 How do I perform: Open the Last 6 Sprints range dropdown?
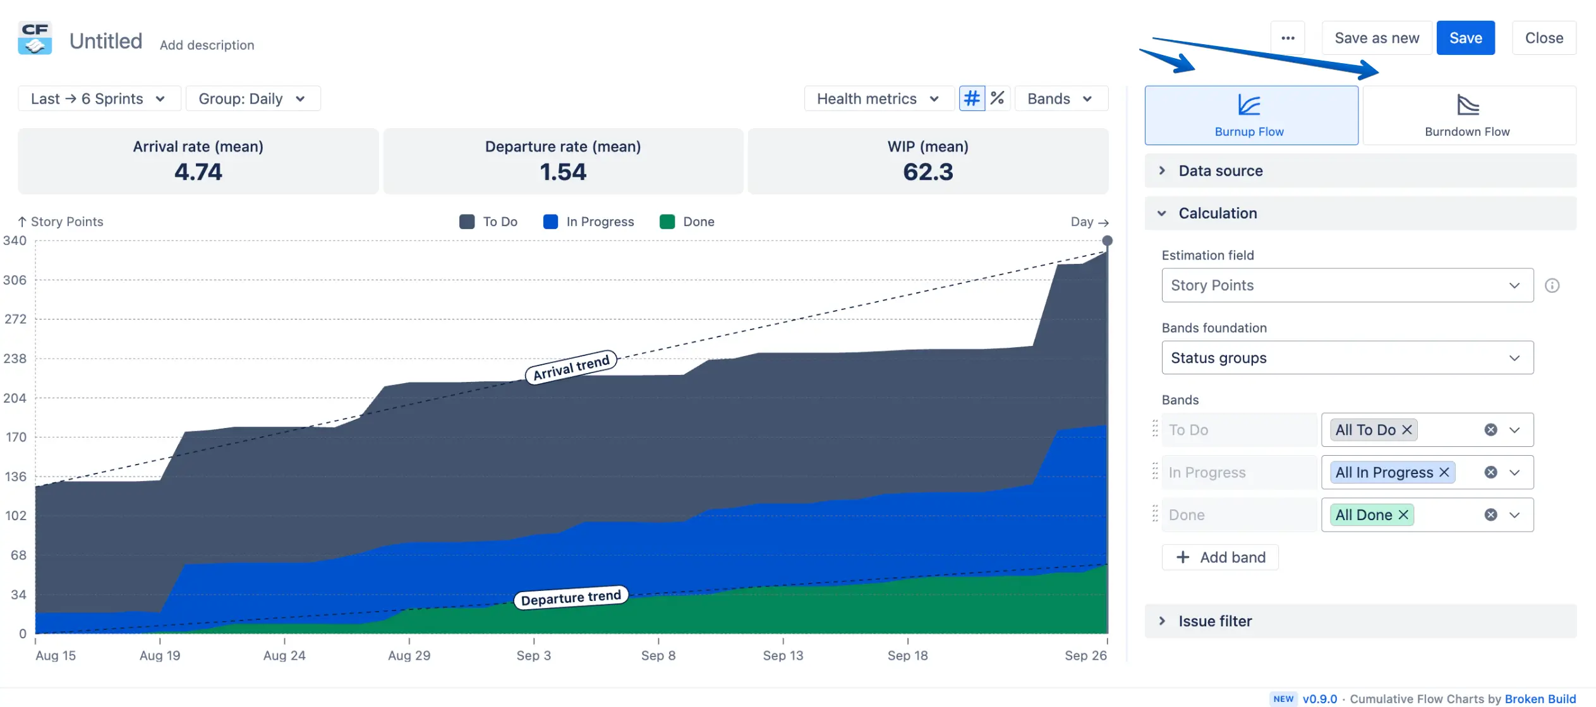(x=99, y=98)
